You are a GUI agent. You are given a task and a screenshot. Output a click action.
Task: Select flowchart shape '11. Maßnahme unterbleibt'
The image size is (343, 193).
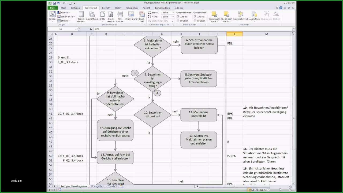tap(199, 114)
